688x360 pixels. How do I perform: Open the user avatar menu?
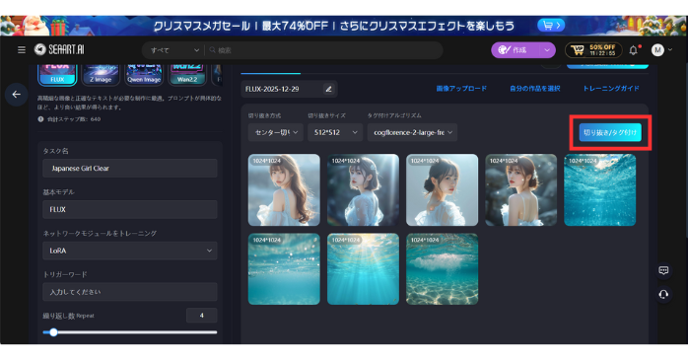[657, 50]
